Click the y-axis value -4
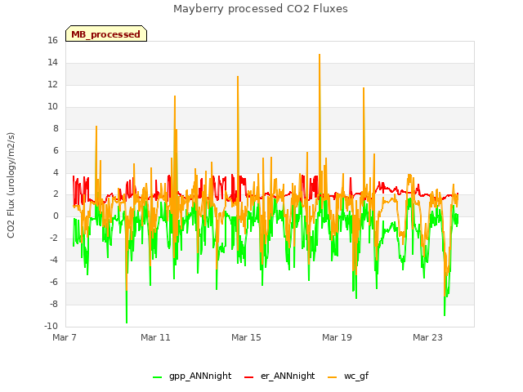This screenshot has height=392, width=523. click(x=54, y=260)
